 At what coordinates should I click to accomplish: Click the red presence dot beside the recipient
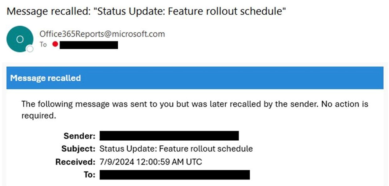(55, 45)
